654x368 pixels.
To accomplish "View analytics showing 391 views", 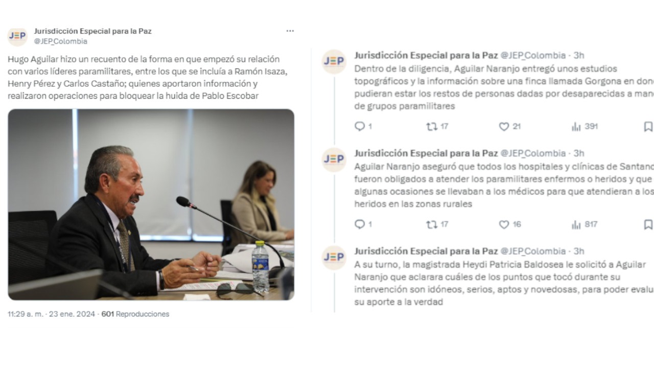I will [x=576, y=126].
